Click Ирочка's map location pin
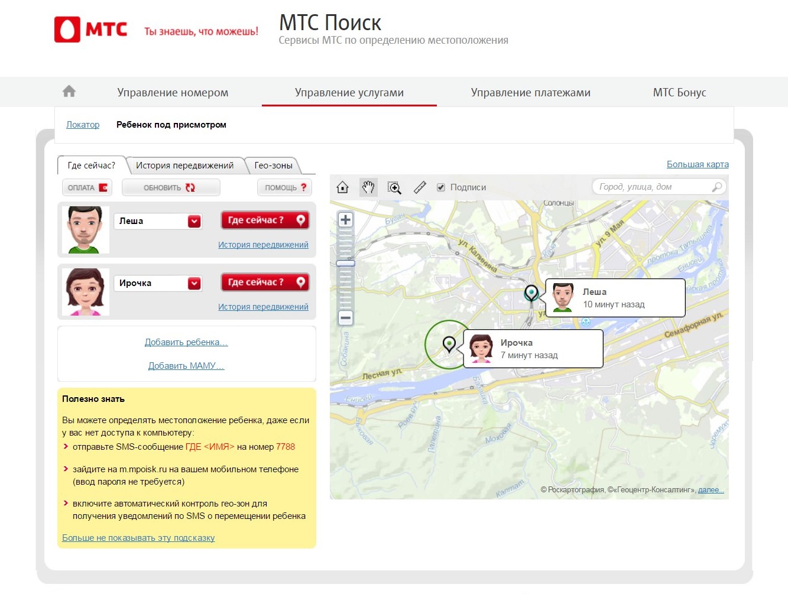Image resolution: width=788 pixels, height=594 pixels. pyautogui.click(x=449, y=343)
